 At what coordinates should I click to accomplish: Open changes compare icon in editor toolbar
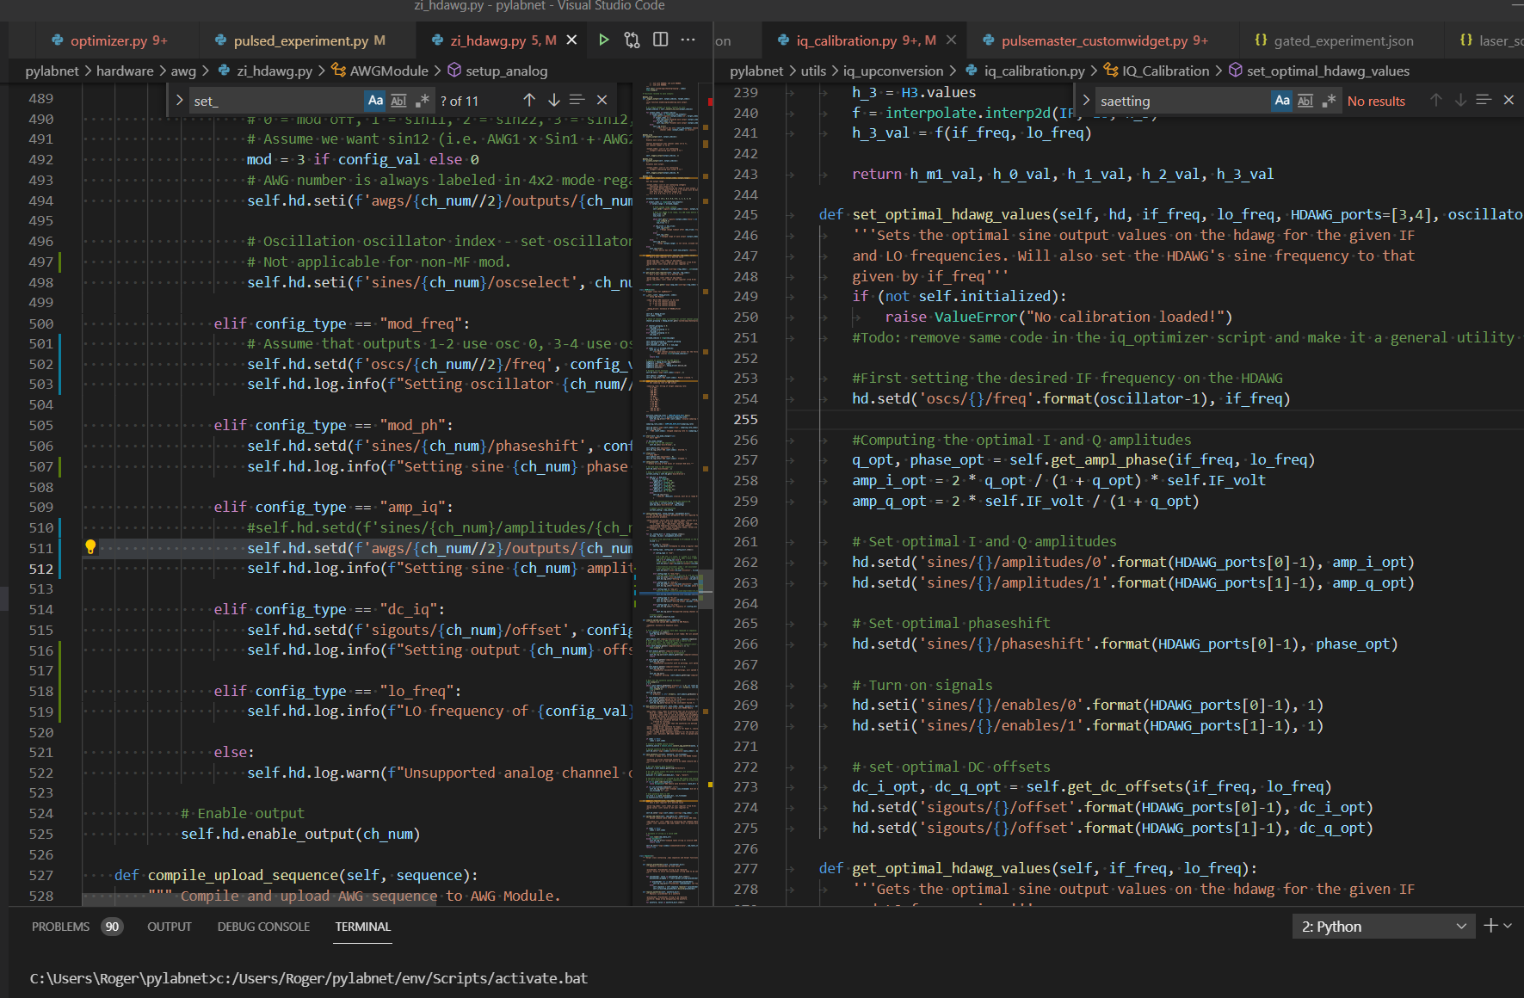click(x=632, y=40)
